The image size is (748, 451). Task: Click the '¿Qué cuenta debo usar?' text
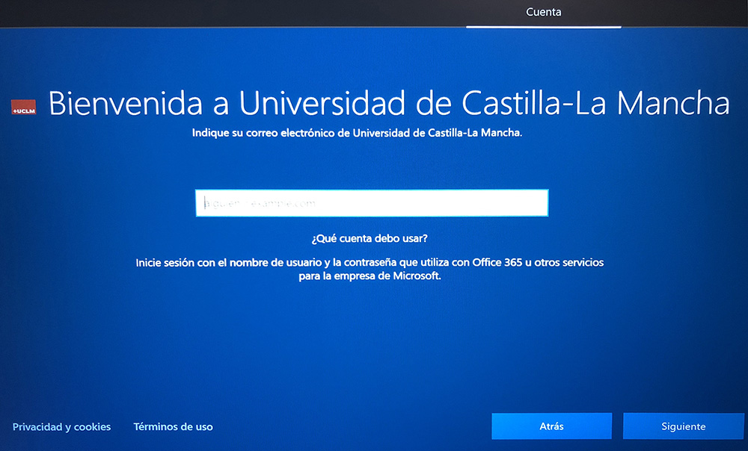pyautogui.click(x=370, y=238)
